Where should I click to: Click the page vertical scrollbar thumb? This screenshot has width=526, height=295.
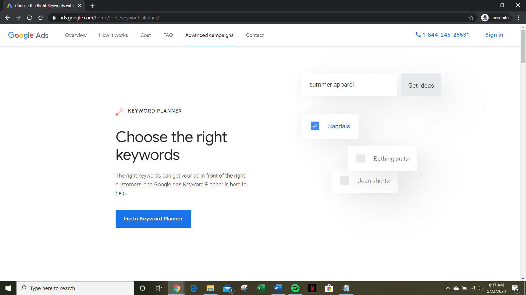coord(523,46)
